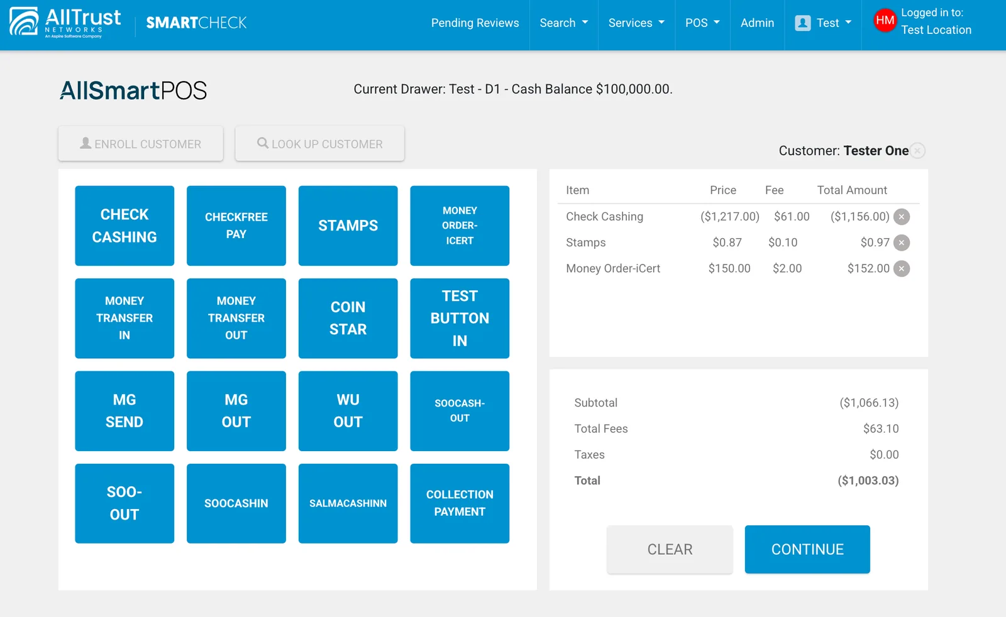Click the SOOCASHIN tile
The height and width of the screenshot is (617, 1006).
pos(236,503)
